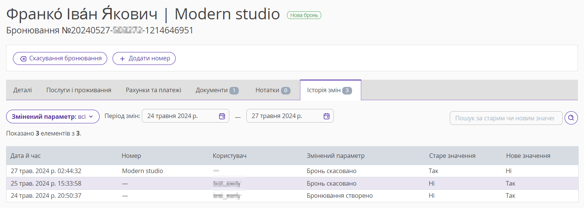The image size is (584, 208).
Task: Switch to the Деталі tab
Action: click(22, 90)
